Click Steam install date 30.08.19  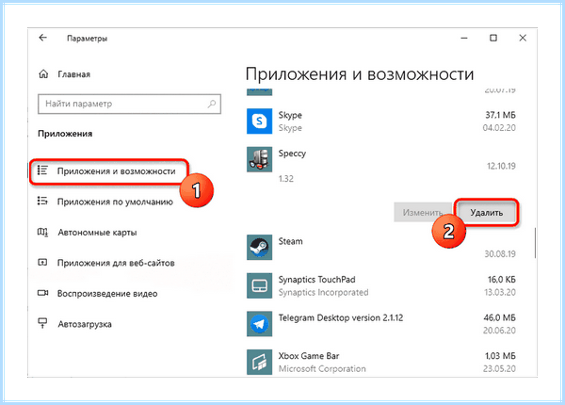coord(500,253)
